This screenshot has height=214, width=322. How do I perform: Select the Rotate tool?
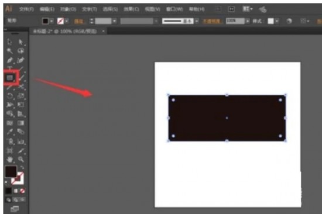point(9,96)
